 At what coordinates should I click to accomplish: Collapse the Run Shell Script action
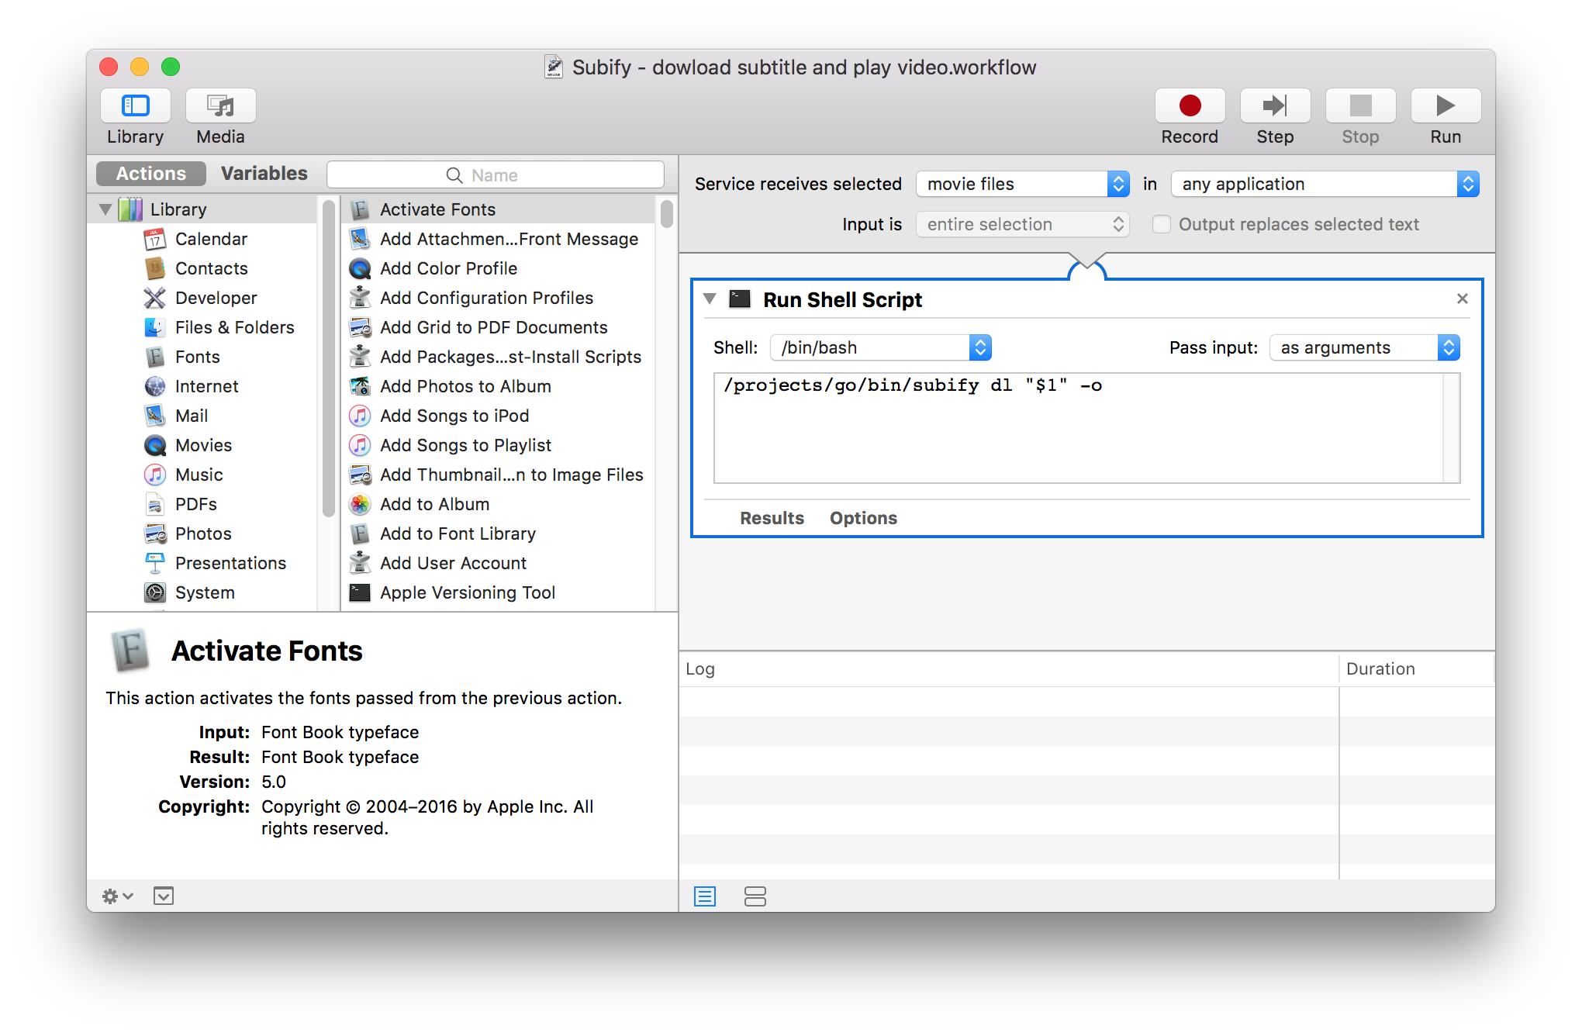tap(710, 299)
